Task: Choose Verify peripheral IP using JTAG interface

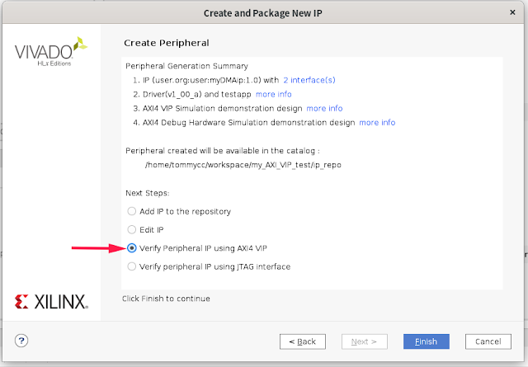Action: pos(132,266)
